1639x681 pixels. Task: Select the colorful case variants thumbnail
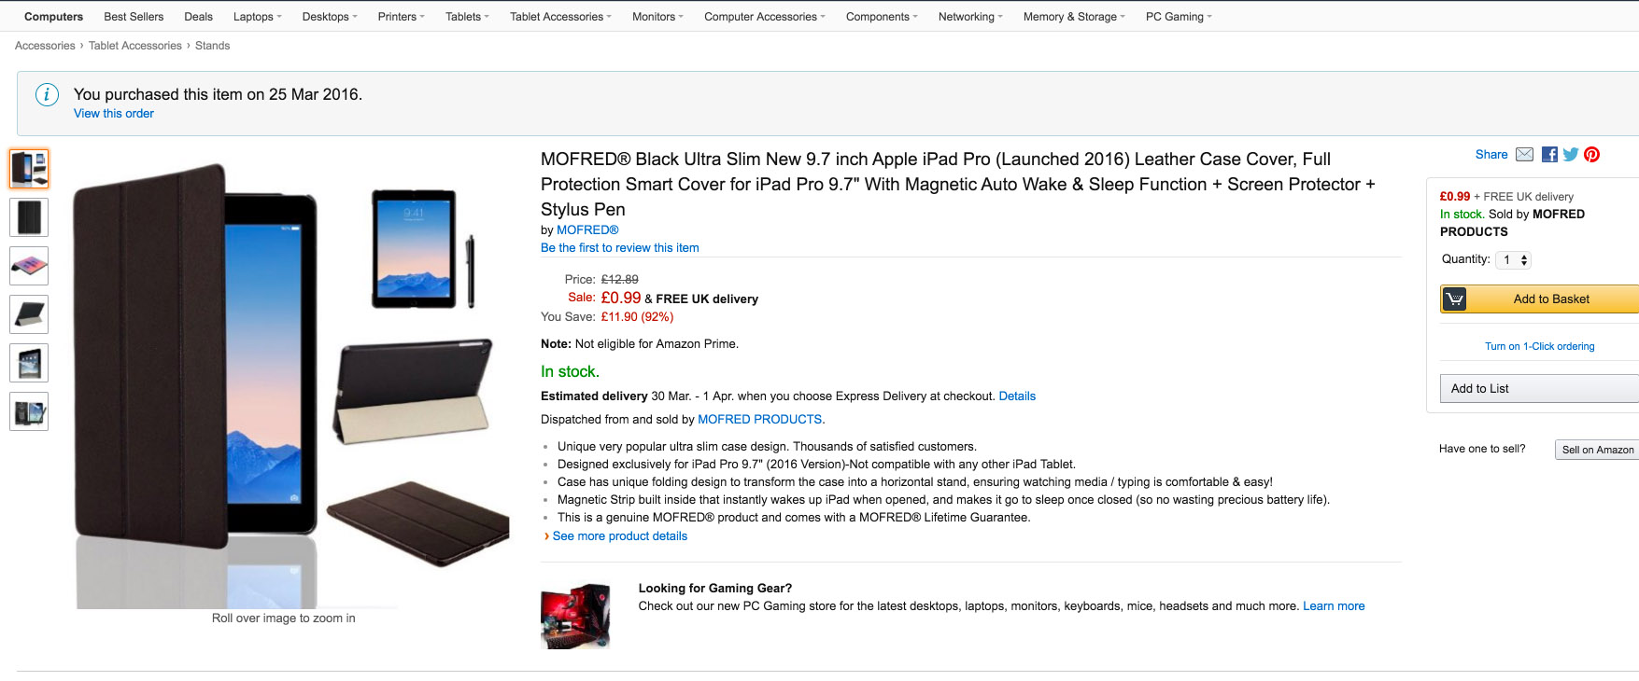click(x=29, y=266)
